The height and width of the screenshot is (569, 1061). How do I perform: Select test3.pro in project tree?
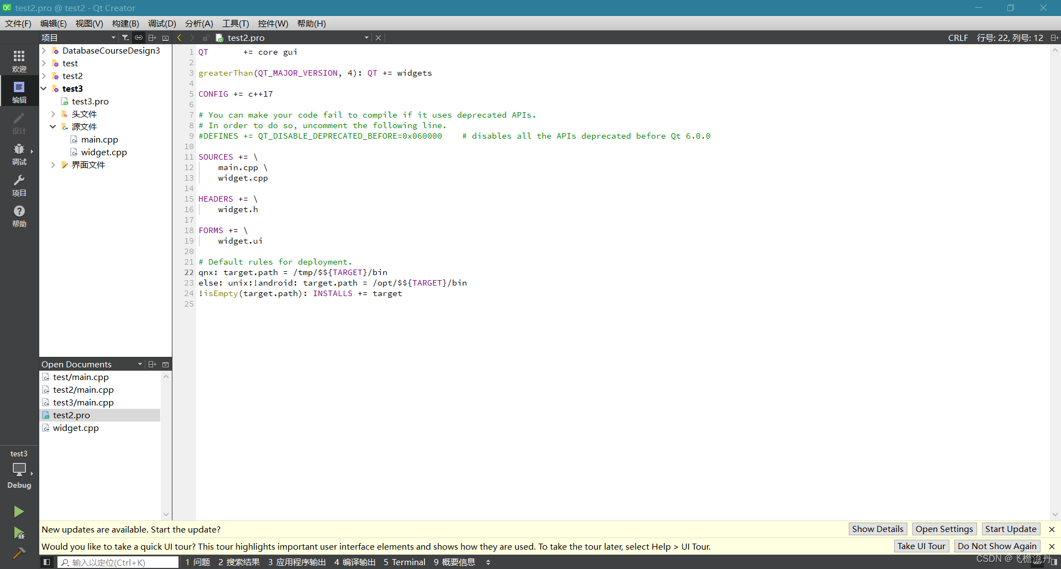click(x=90, y=101)
